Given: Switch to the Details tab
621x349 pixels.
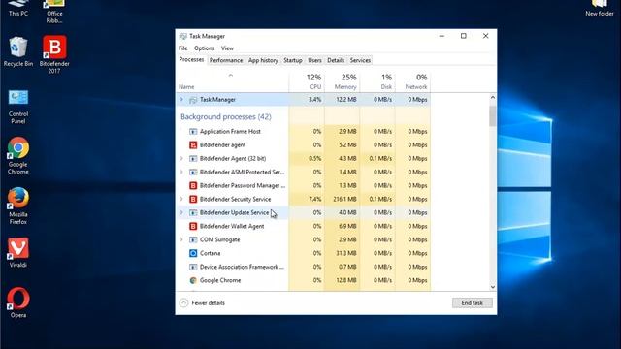Looking at the screenshot, I should click(336, 60).
